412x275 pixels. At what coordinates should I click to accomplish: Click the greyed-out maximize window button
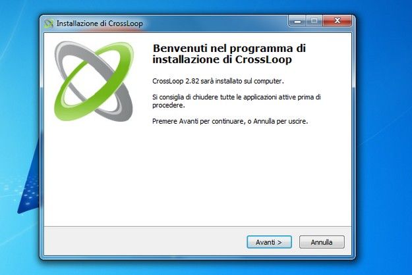click(314, 20)
